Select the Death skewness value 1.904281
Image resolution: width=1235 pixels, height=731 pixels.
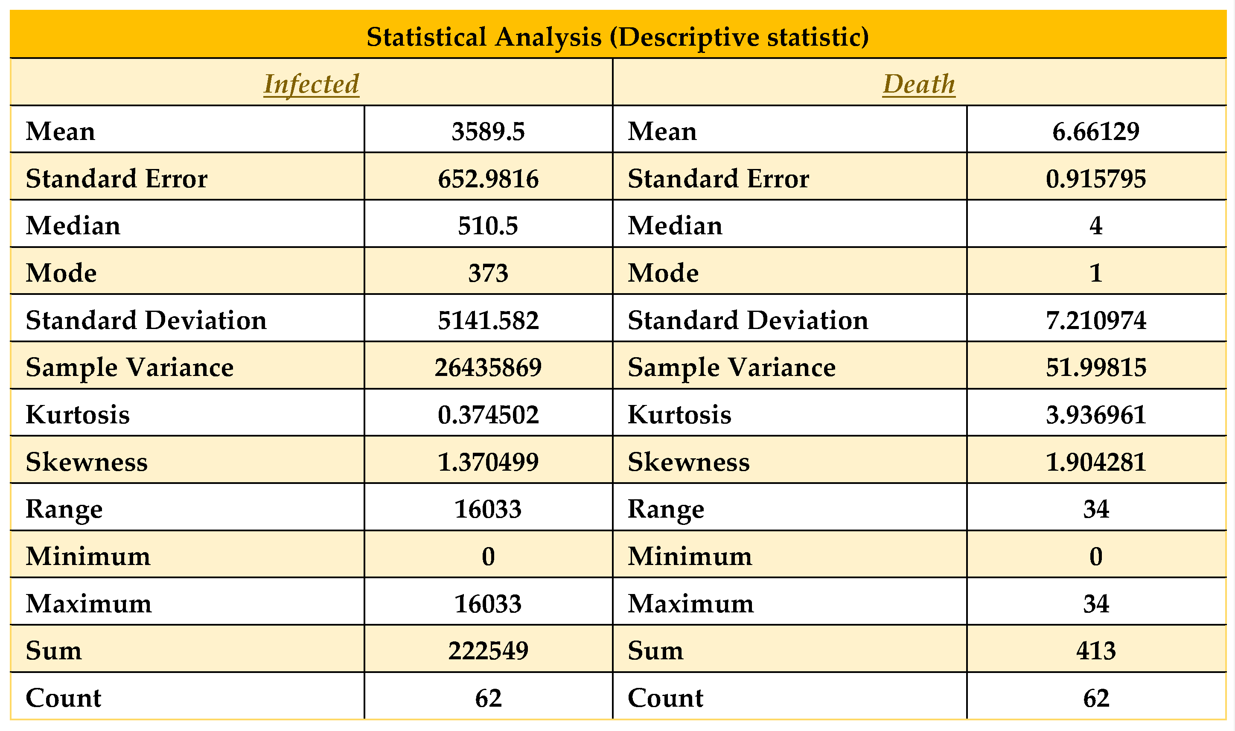point(1096,462)
